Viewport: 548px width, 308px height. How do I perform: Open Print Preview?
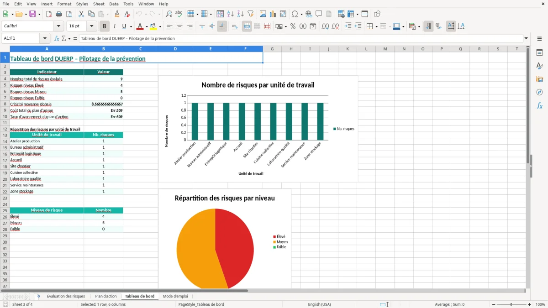pos(69,14)
